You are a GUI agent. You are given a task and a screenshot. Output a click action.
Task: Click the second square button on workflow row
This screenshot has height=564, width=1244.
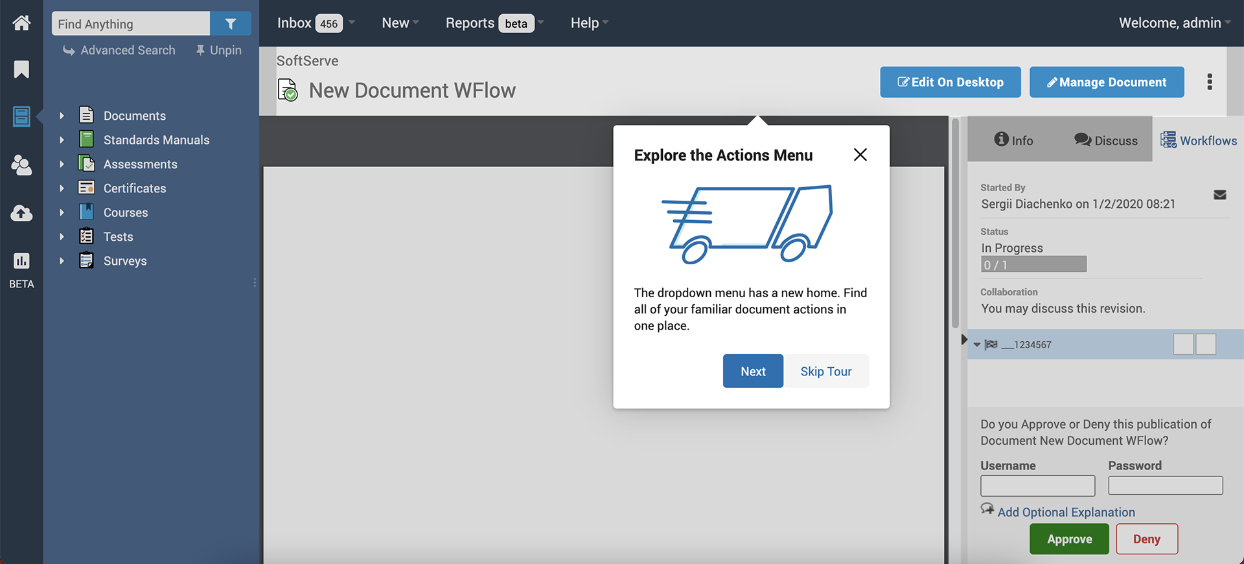(x=1206, y=344)
